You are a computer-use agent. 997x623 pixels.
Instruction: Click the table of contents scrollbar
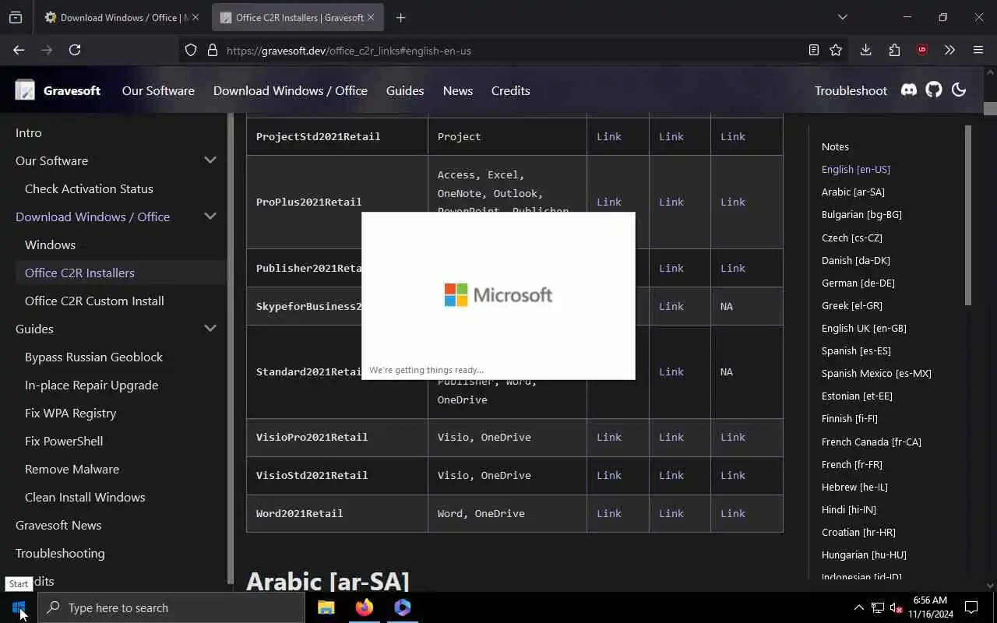click(x=968, y=215)
